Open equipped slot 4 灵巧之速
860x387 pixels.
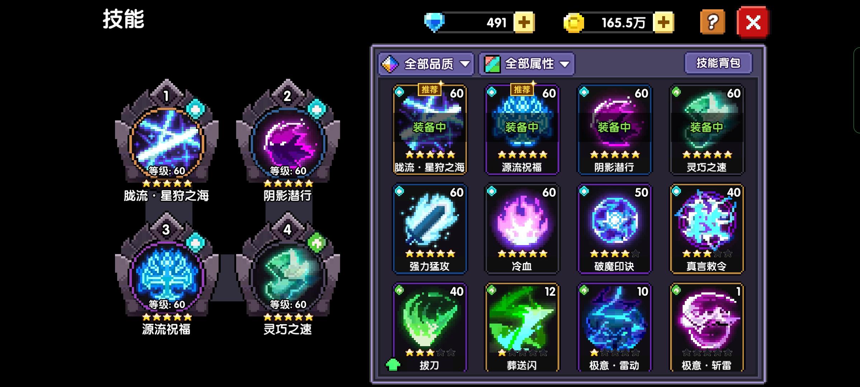point(288,275)
